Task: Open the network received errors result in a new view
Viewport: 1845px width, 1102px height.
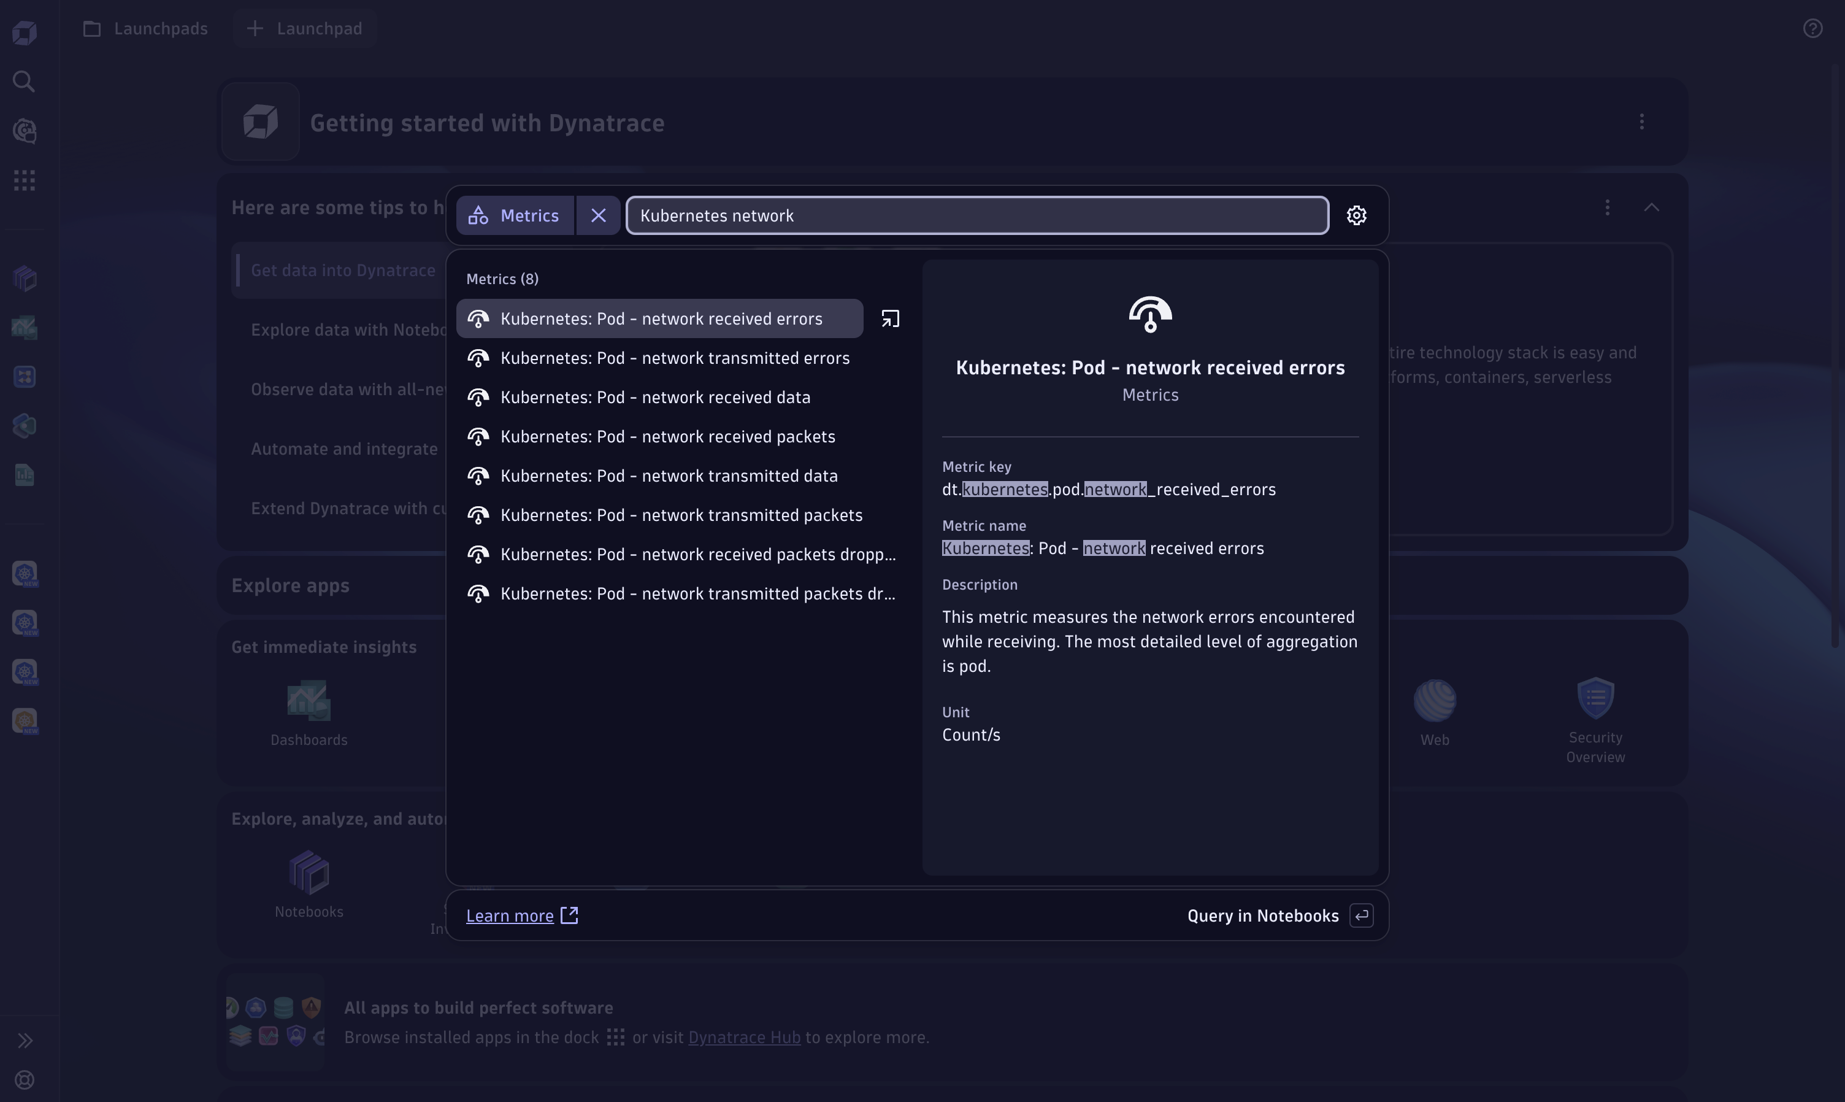Action: [x=890, y=318]
